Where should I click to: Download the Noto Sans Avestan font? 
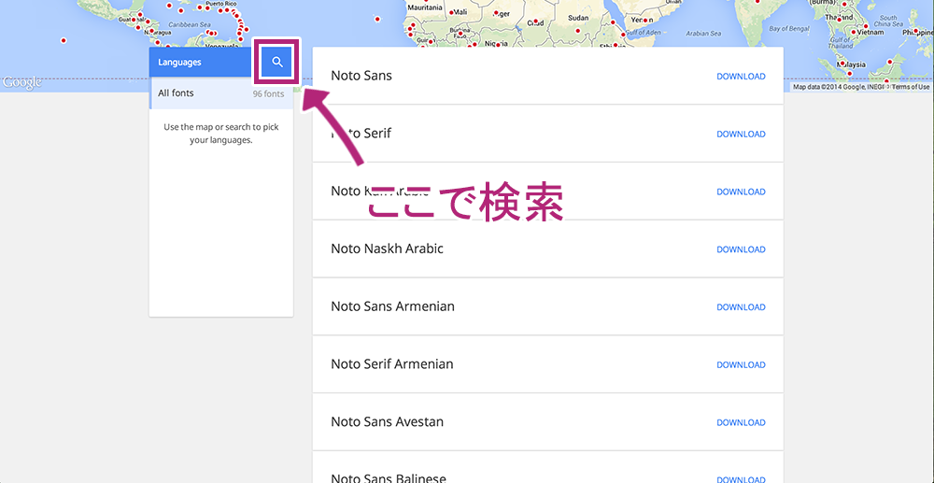click(x=741, y=423)
